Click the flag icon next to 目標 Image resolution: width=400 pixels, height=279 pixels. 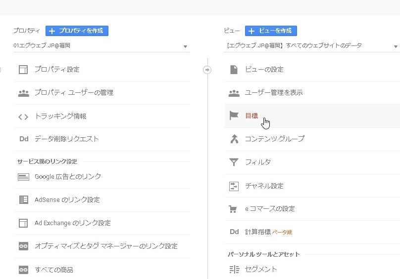pos(234,116)
